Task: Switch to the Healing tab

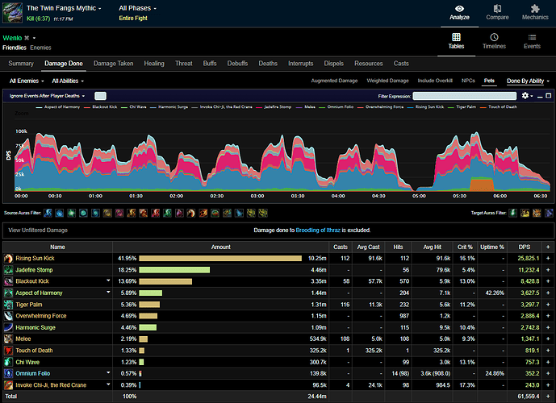Action: (x=154, y=64)
